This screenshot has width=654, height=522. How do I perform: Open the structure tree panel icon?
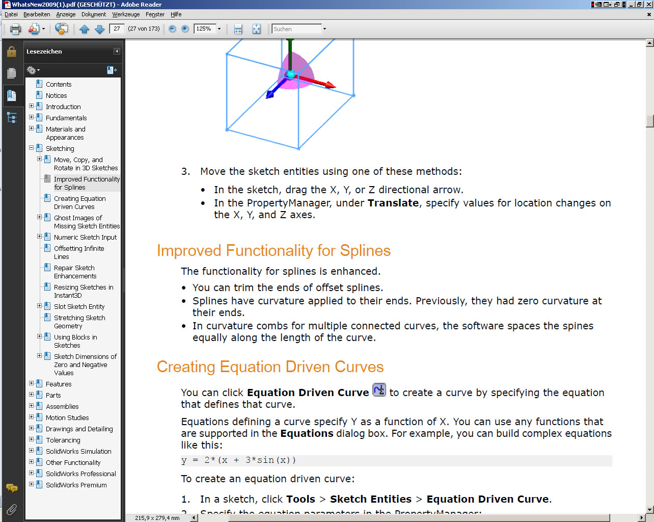[x=12, y=118]
